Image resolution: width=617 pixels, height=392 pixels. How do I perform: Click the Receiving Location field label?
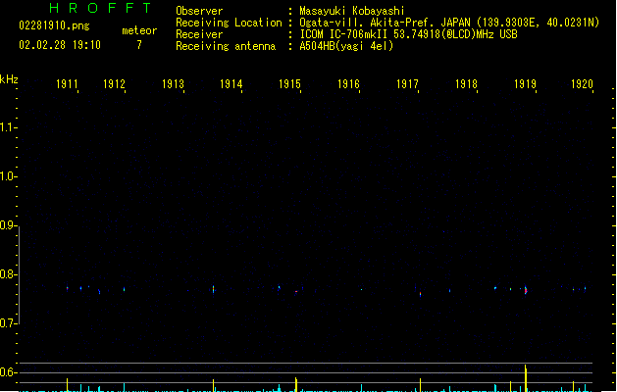[x=229, y=23]
